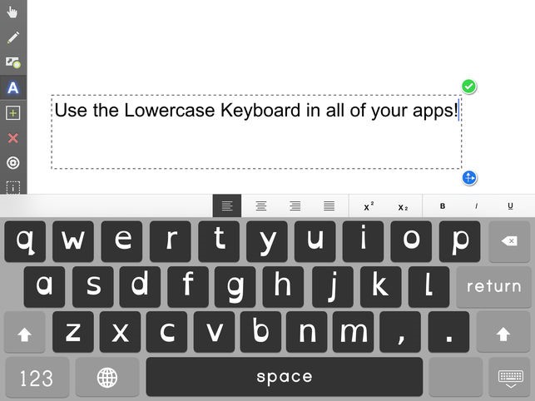
Task: Hide keyboard with dismiss key
Action: click(x=510, y=378)
